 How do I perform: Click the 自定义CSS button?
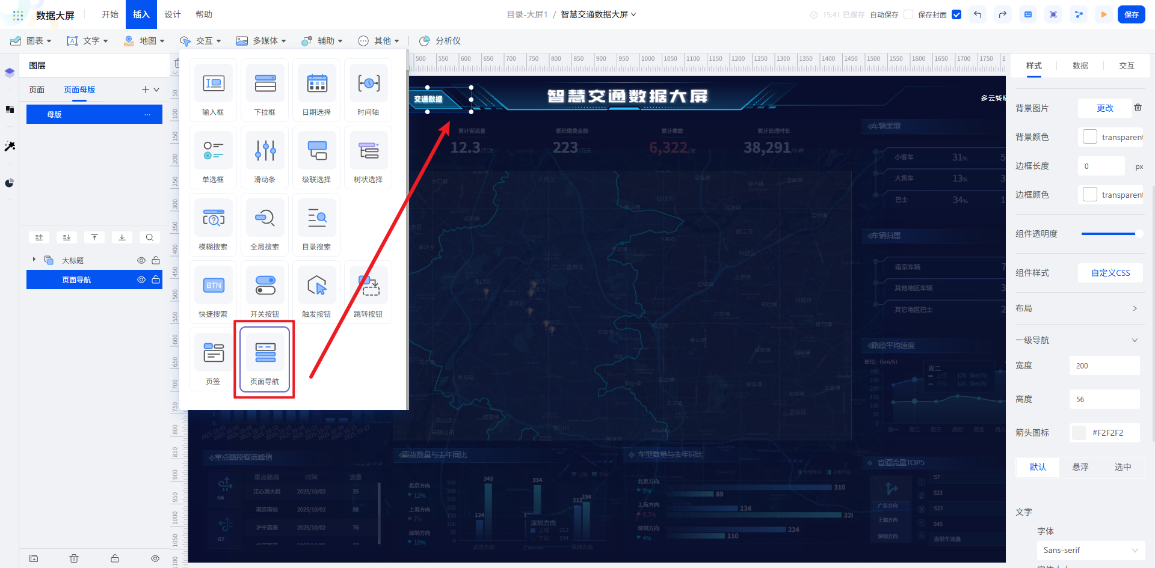pyautogui.click(x=1110, y=273)
